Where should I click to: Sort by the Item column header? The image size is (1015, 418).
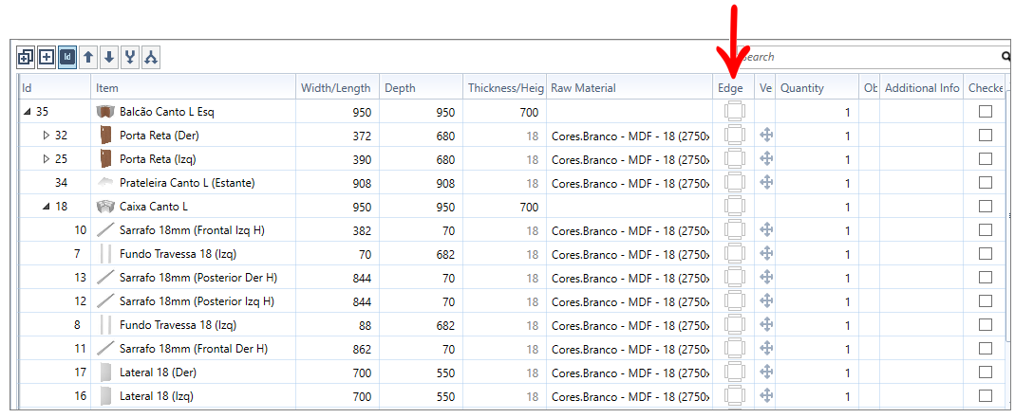(x=194, y=88)
